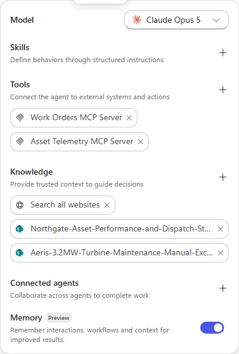This screenshot has height=354, width=239.
Task: Click the Model label
Action: click(22, 20)
